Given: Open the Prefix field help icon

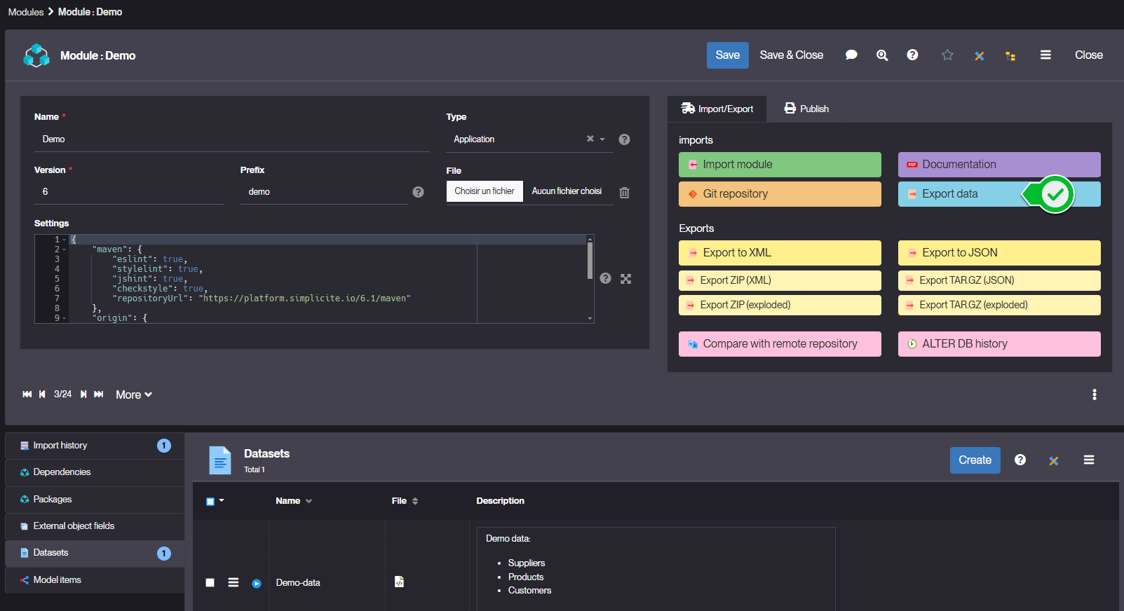Looking at the screenshot, I should click(418, 192).
